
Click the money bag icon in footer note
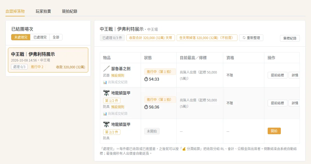[184, 149]
